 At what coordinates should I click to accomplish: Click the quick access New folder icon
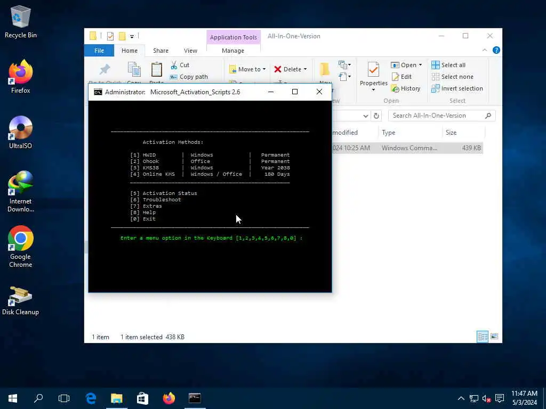coord(122,36)
